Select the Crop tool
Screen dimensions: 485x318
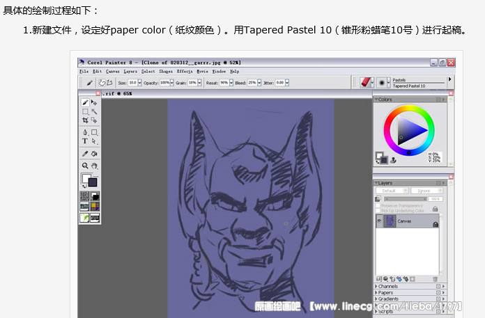click(86, 120)
